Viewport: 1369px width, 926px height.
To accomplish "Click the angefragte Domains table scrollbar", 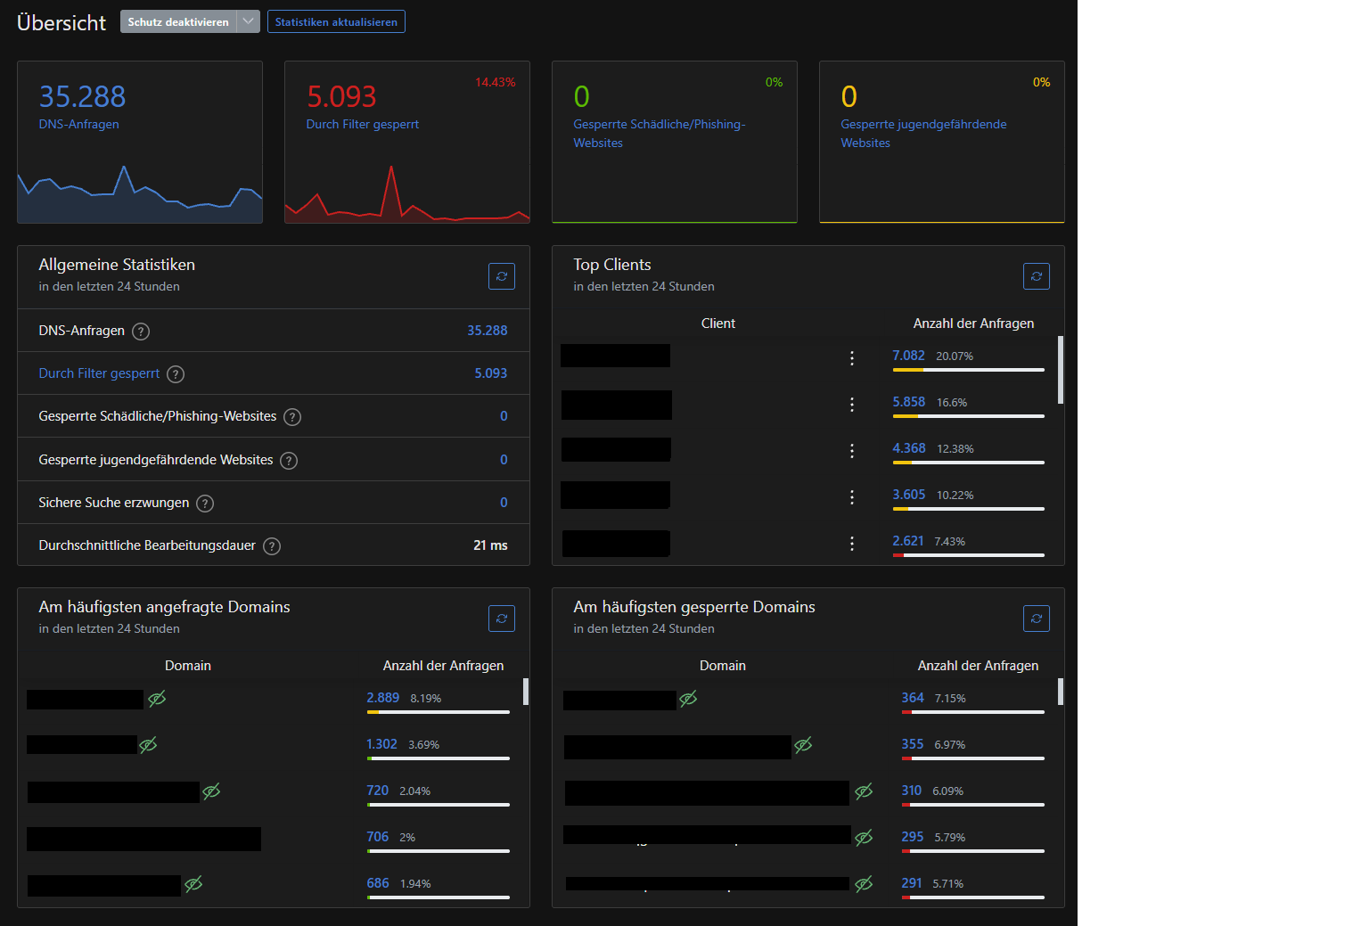I will [526, 692].
